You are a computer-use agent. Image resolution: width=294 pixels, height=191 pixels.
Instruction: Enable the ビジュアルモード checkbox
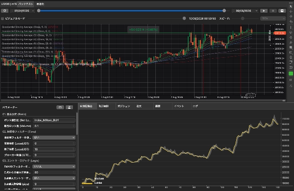pyautogui.click(x=2, y=19)
